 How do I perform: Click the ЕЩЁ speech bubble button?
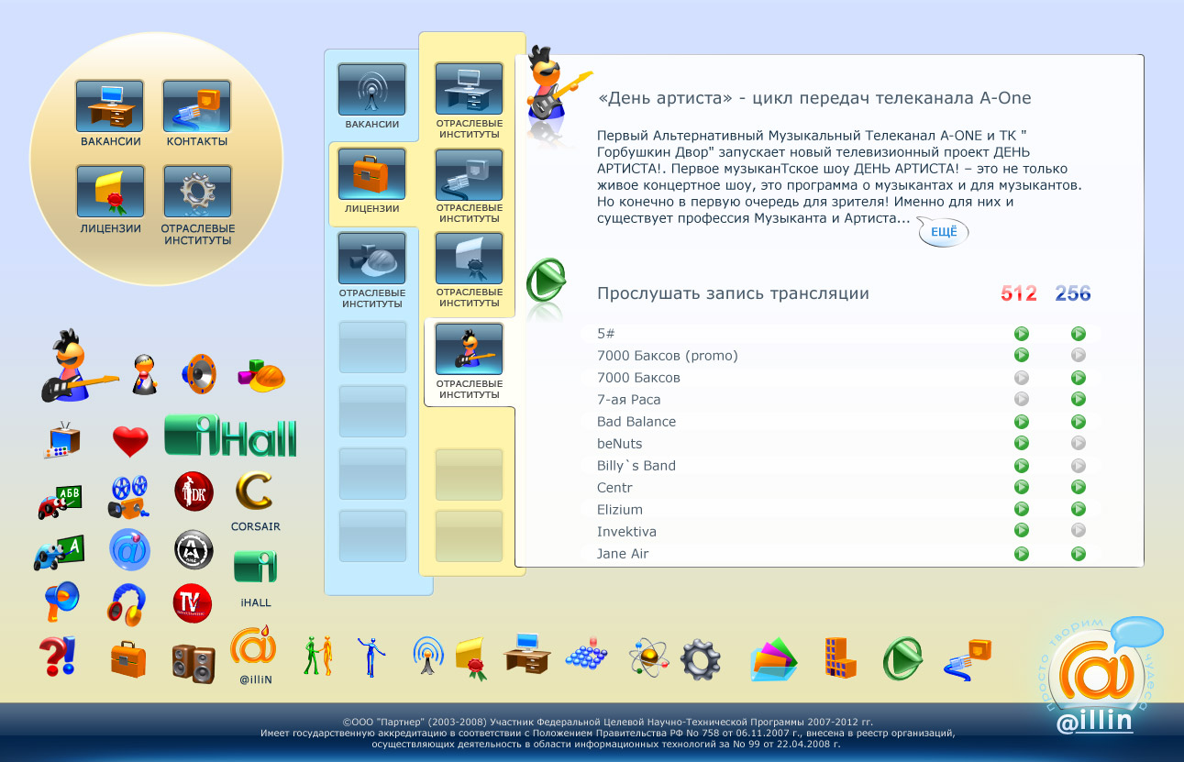[x=944, y=233]
